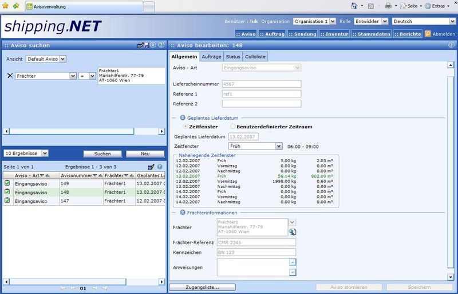
Task: Select Benutzerdefinierter Zeitraum radio option
Action: click(232, 126)
